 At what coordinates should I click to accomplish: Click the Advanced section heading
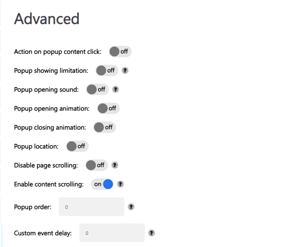click(47, 19)
